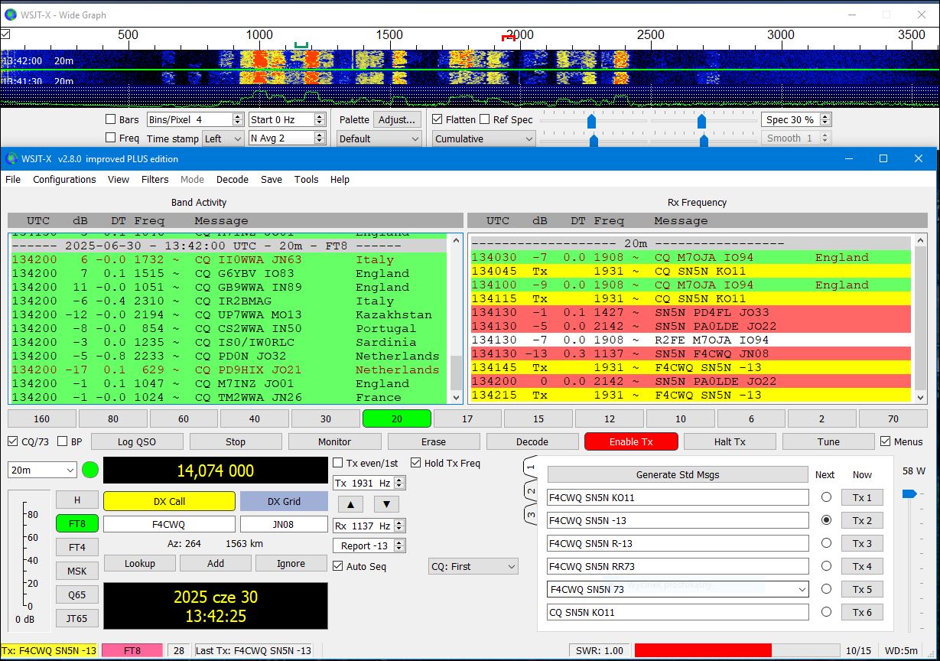Image resolution: width=940 pixels, height=661 pixels.
Task: Enable the Bars checkbox in Wide Graph
Action: pyautogui.click(x=109, y=119)
